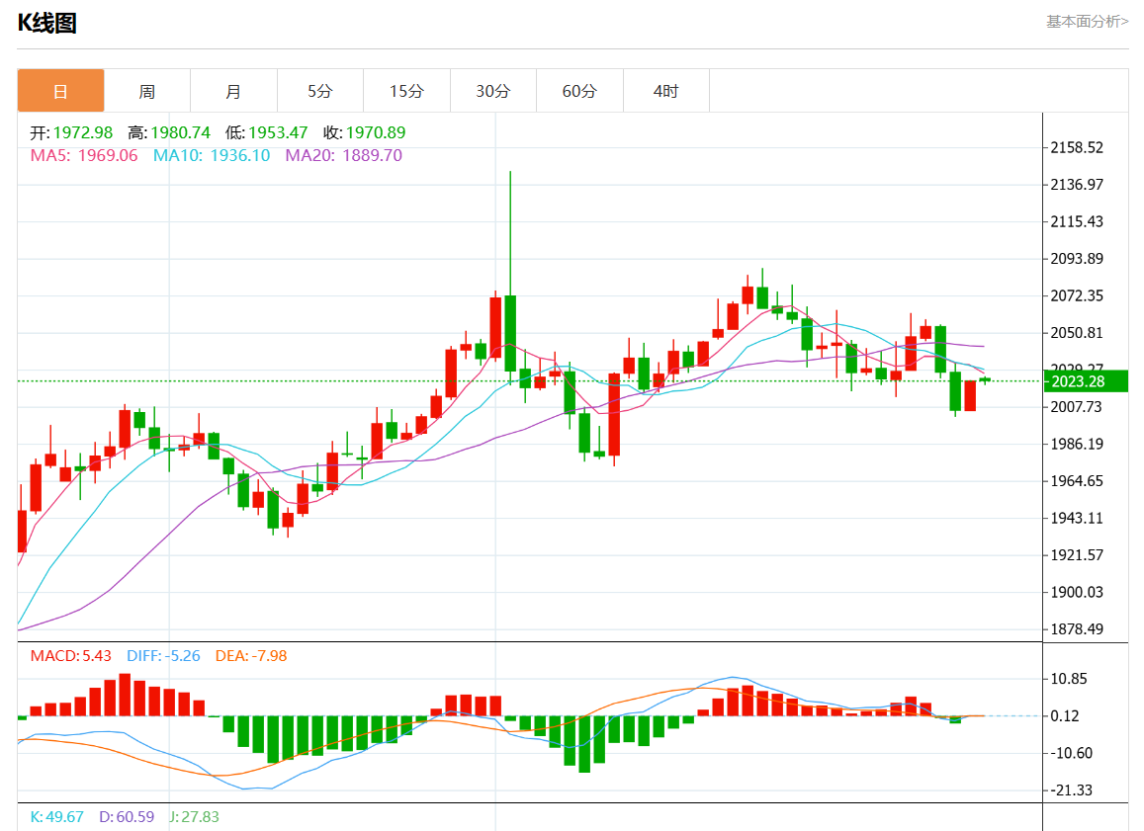Click the K: 49.67 indicator label
The height and width of the screenshot is (831, 1144).
[x=57, y=817]
